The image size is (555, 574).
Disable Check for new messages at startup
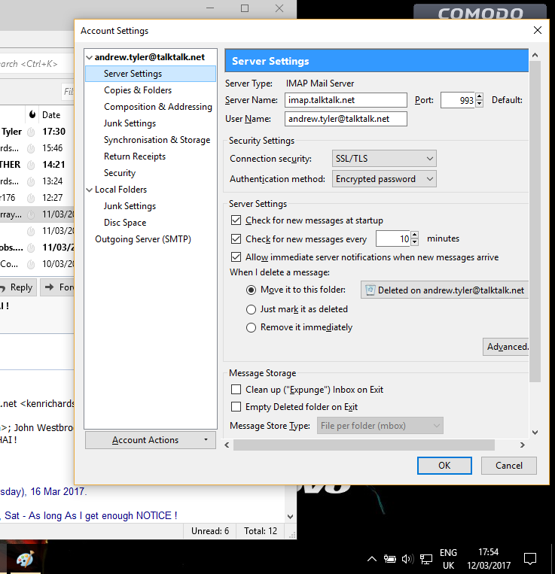(x=236, y=220)
